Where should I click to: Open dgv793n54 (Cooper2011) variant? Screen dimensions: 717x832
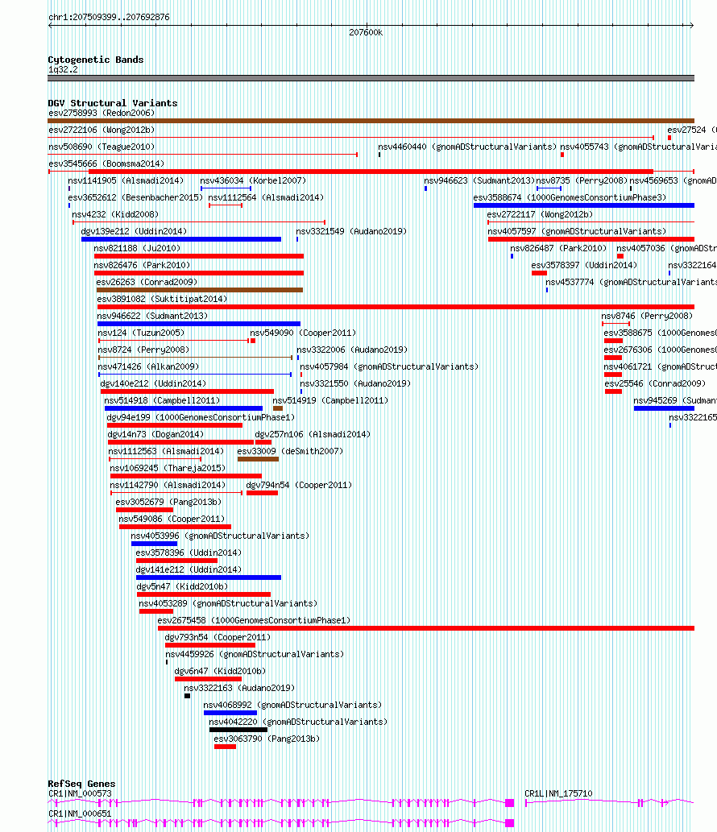pos(218,640)
